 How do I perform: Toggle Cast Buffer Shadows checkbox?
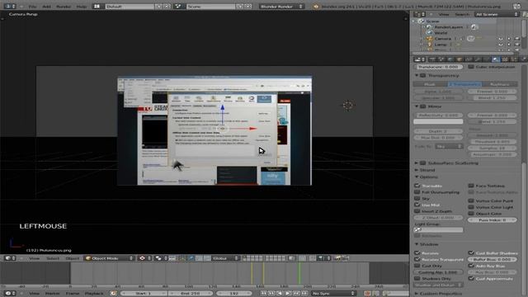point(471,253)
